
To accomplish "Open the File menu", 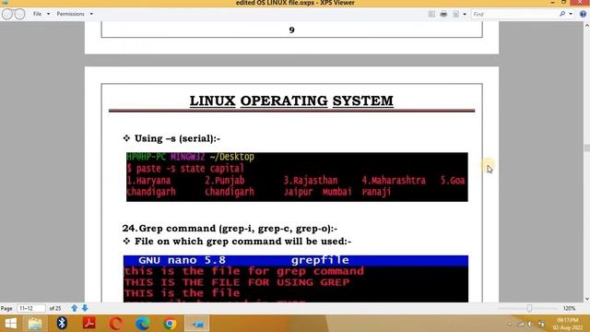I will coord(37,14).
